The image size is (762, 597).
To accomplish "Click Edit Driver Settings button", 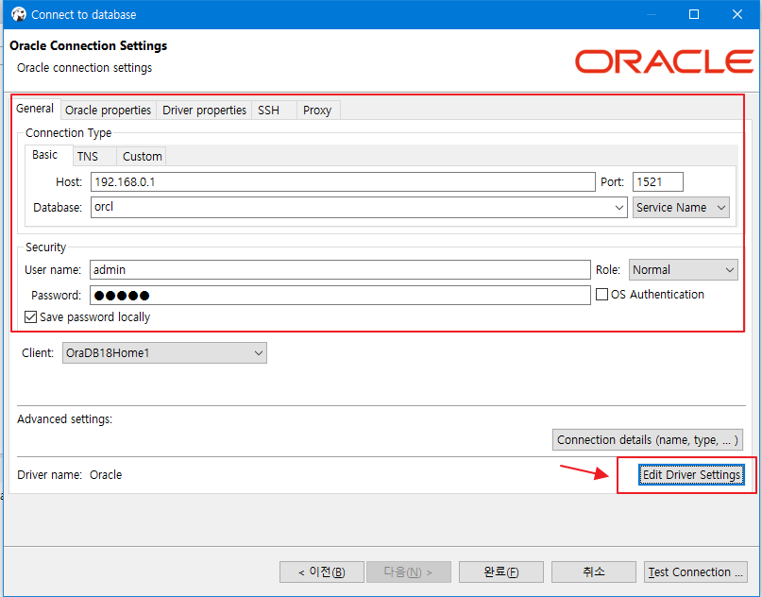I will (691, 475).
